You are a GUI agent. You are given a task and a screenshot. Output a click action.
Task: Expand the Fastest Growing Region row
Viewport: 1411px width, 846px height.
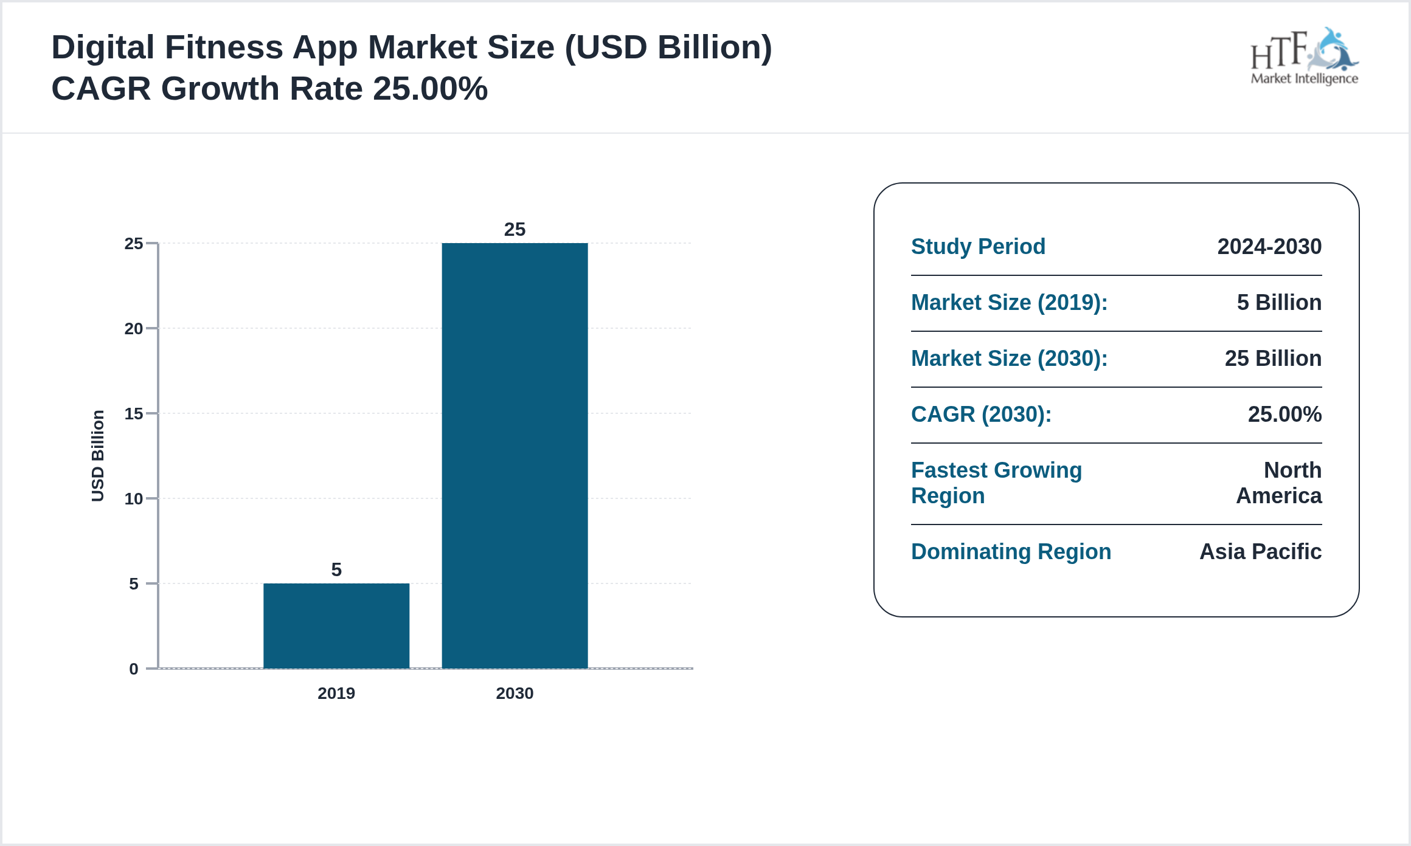tap(996, 483)
